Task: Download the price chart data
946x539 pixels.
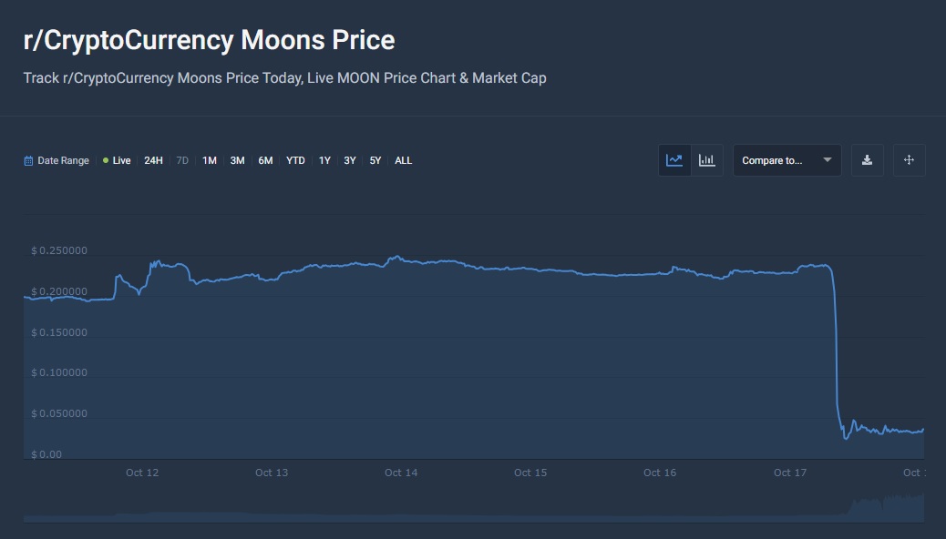Action: pos(867,159)
